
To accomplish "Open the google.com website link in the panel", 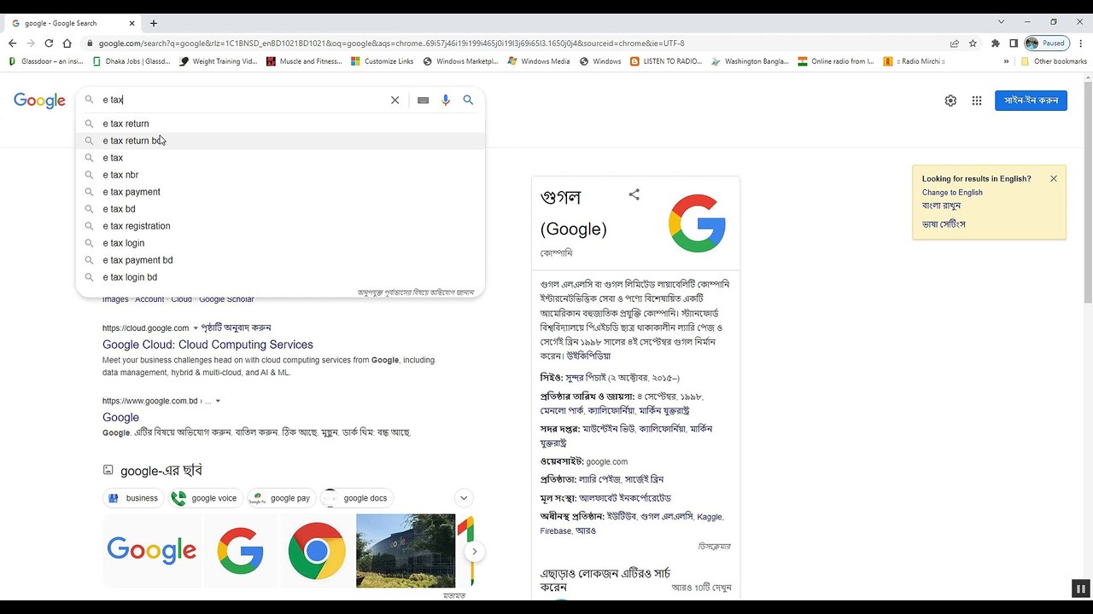I will click(x=606, y=461).
